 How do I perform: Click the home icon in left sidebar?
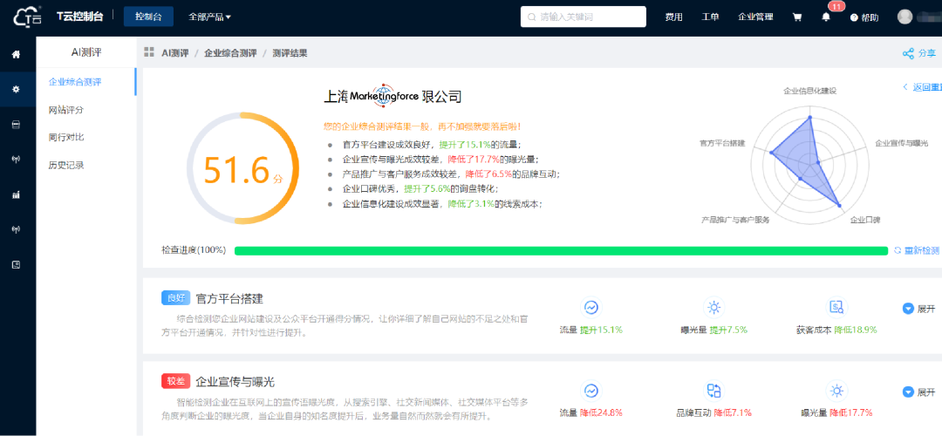pos(16,55)
